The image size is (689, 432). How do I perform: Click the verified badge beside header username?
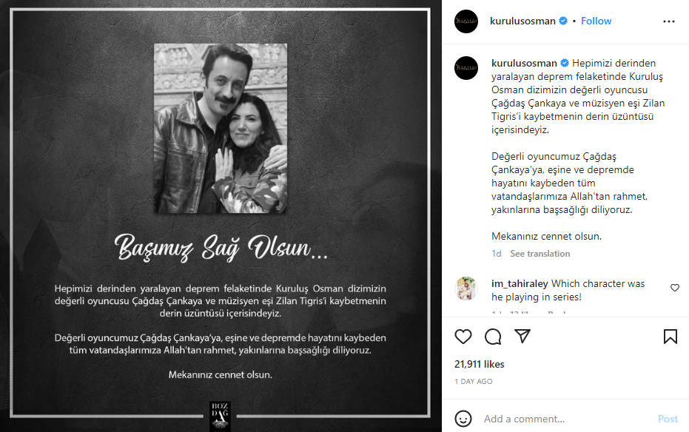coord(563,21)
